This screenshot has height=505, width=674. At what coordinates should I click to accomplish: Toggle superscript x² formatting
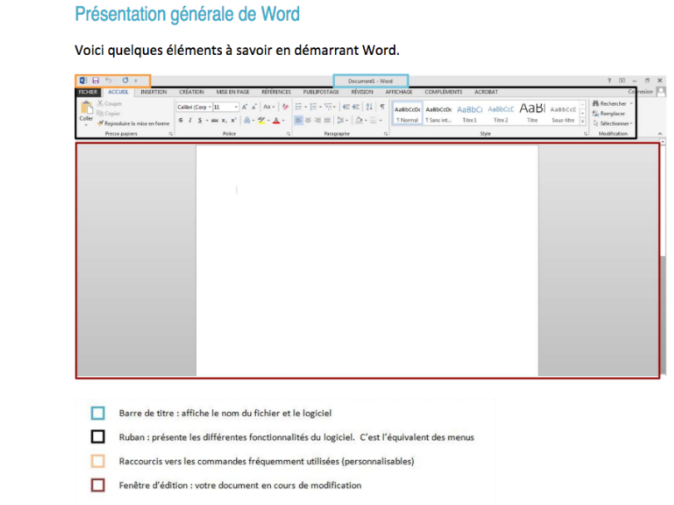coord(234,121)
